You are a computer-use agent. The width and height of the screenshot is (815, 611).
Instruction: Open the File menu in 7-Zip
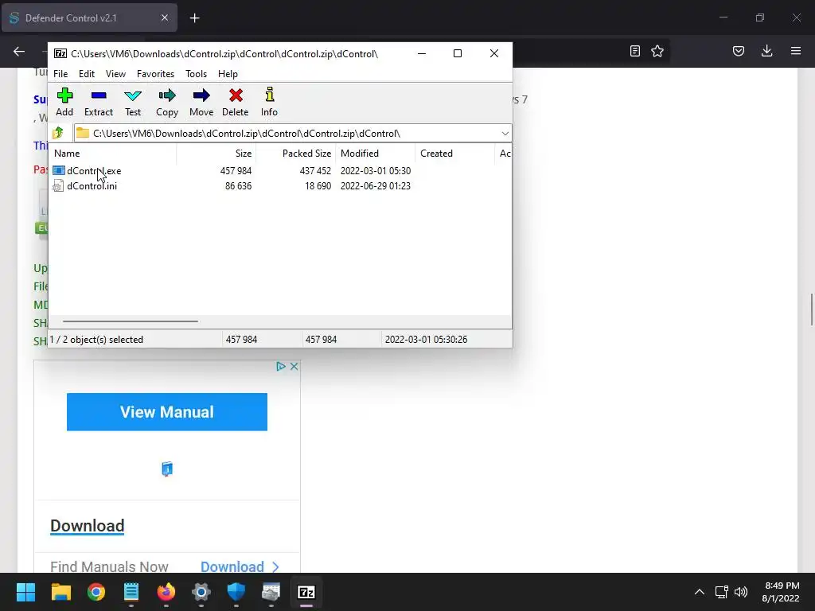click(60, 74)
